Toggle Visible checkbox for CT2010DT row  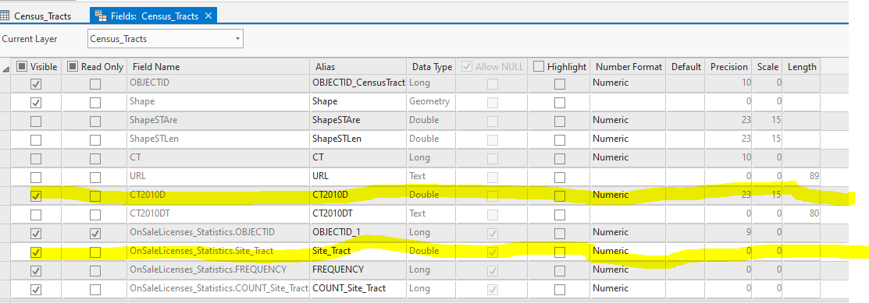pos(36,214)
